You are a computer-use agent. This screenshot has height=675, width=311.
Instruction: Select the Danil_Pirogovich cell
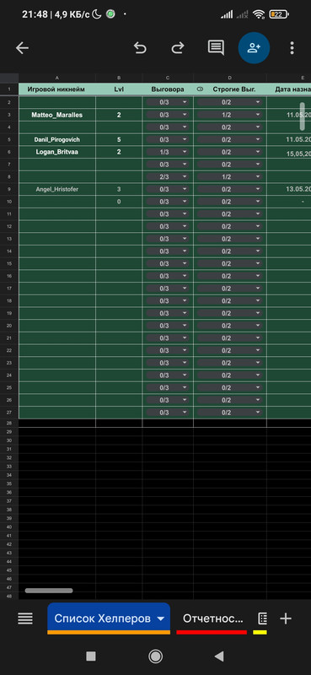[x=57, y=140]
